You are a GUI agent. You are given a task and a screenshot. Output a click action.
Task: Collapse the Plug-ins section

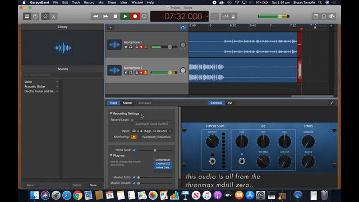pos(111,155)
